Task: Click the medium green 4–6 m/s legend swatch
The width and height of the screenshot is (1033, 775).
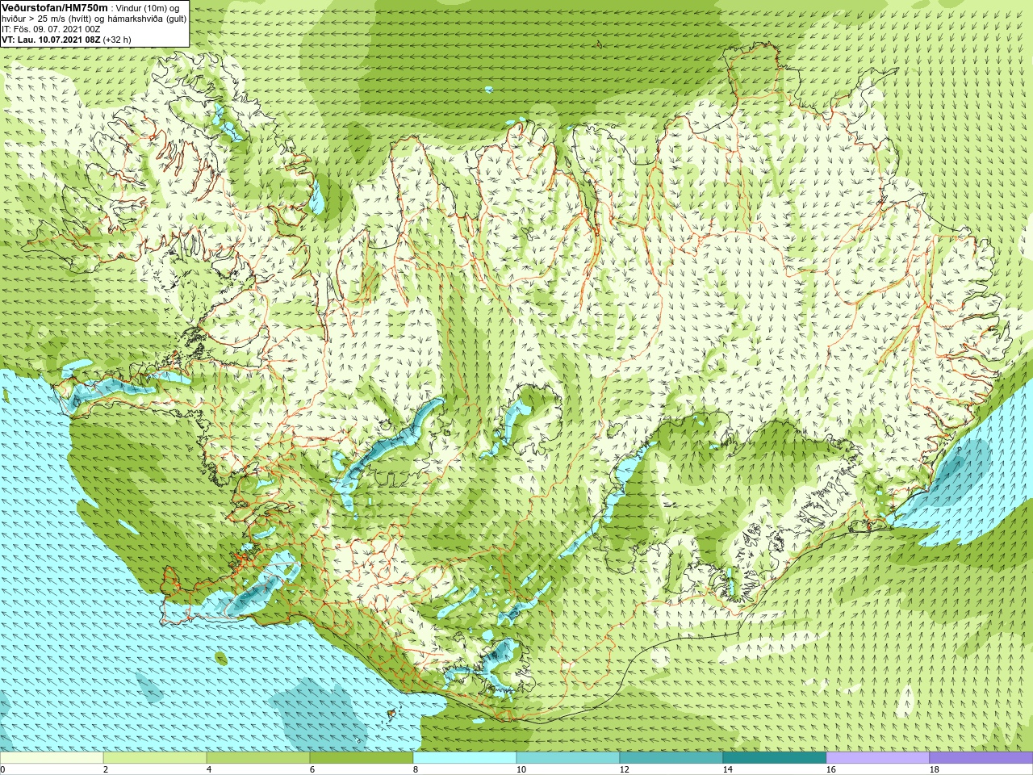Action: point(258,758)
